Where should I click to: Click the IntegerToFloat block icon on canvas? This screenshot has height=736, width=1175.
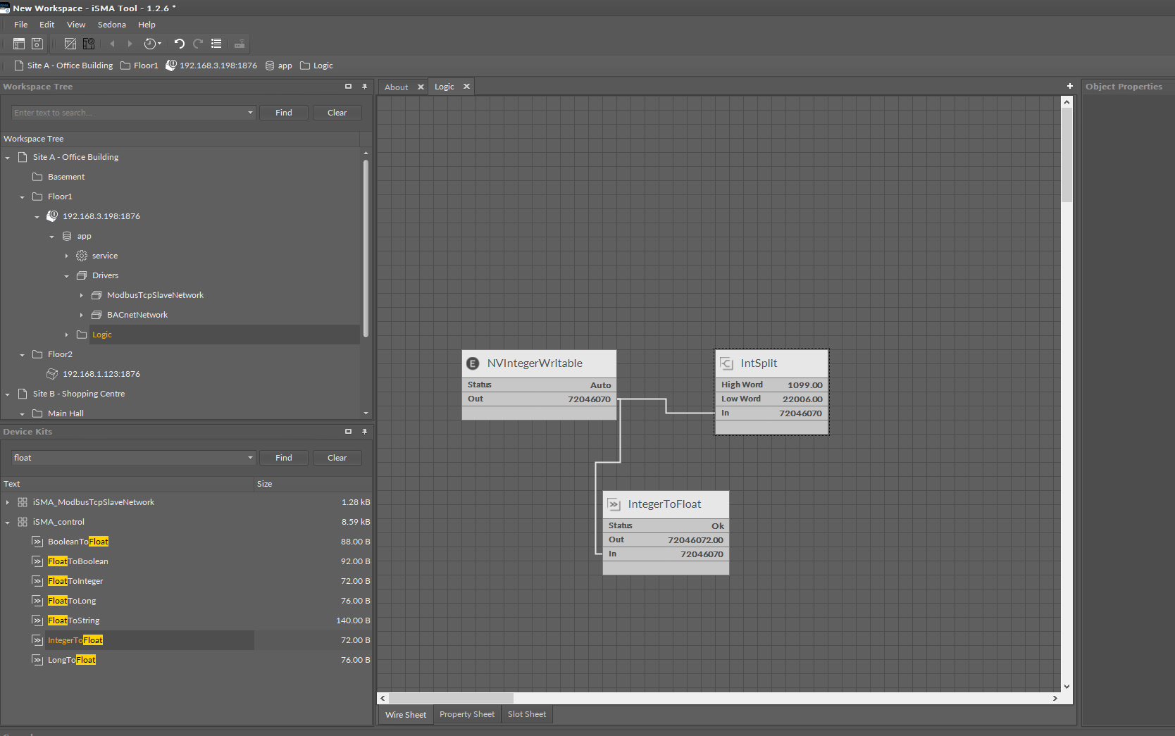pyautogui.click(x=614, y=504)
